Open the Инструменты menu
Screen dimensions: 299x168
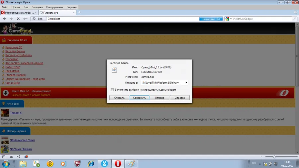coord(54,7)
